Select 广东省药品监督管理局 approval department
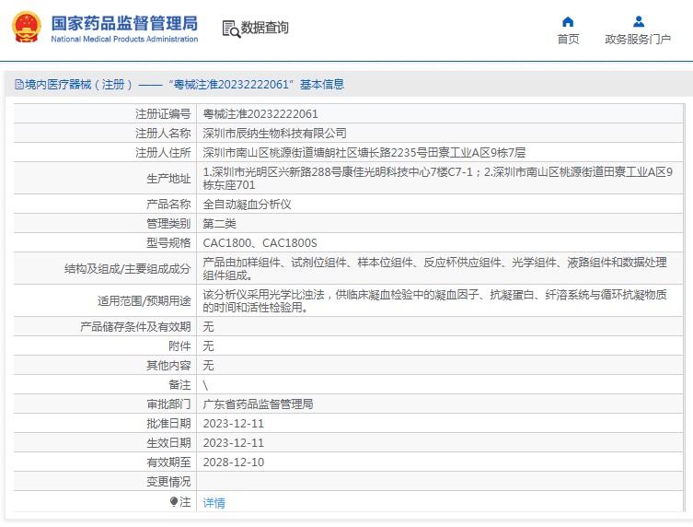This screenshot has height=527, width=693. (258, 404)
